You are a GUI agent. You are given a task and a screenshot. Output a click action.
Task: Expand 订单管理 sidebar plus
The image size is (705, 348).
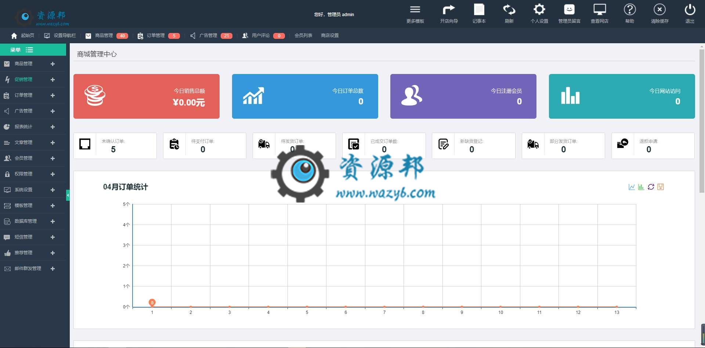[53, 95]
